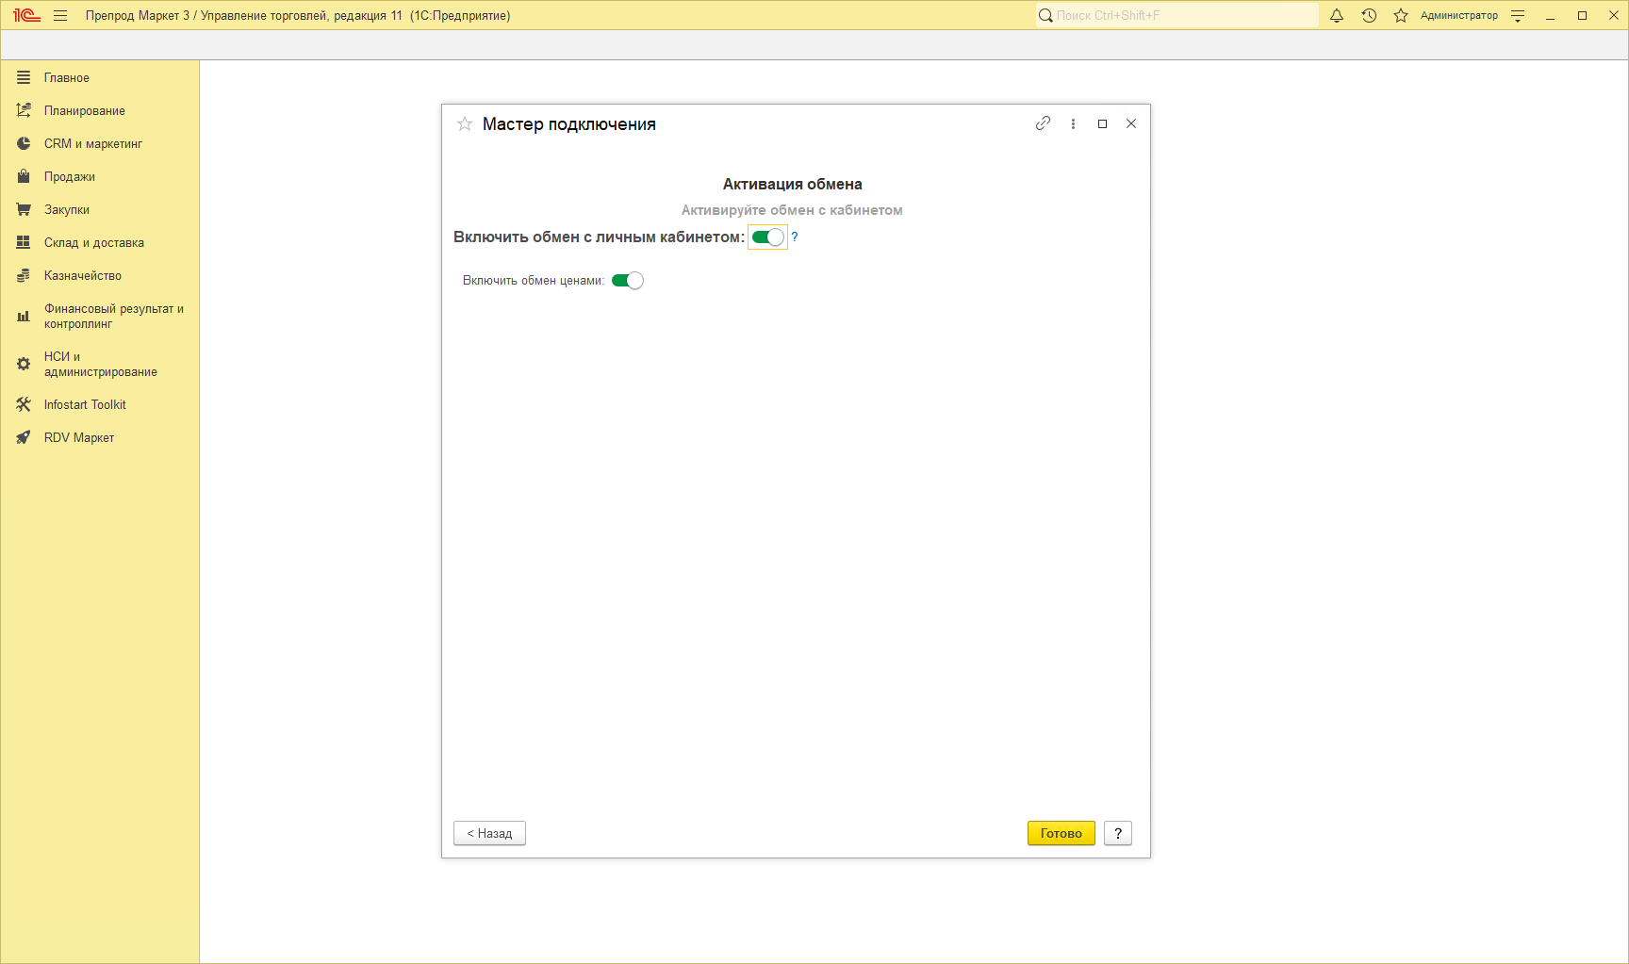This screenshot has height=964, width=1629.
Task: Click the Готово button
Action: [x=1061, y=833]
